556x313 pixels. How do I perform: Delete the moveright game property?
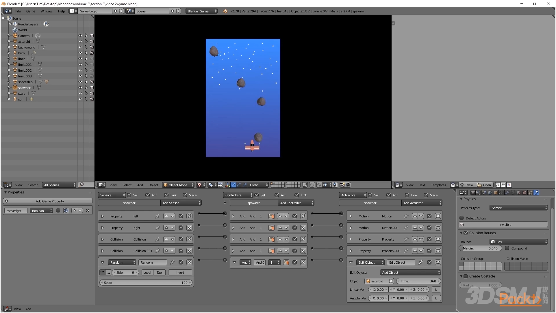(88, 211)
